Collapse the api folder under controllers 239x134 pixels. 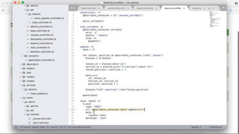(24, 10)
